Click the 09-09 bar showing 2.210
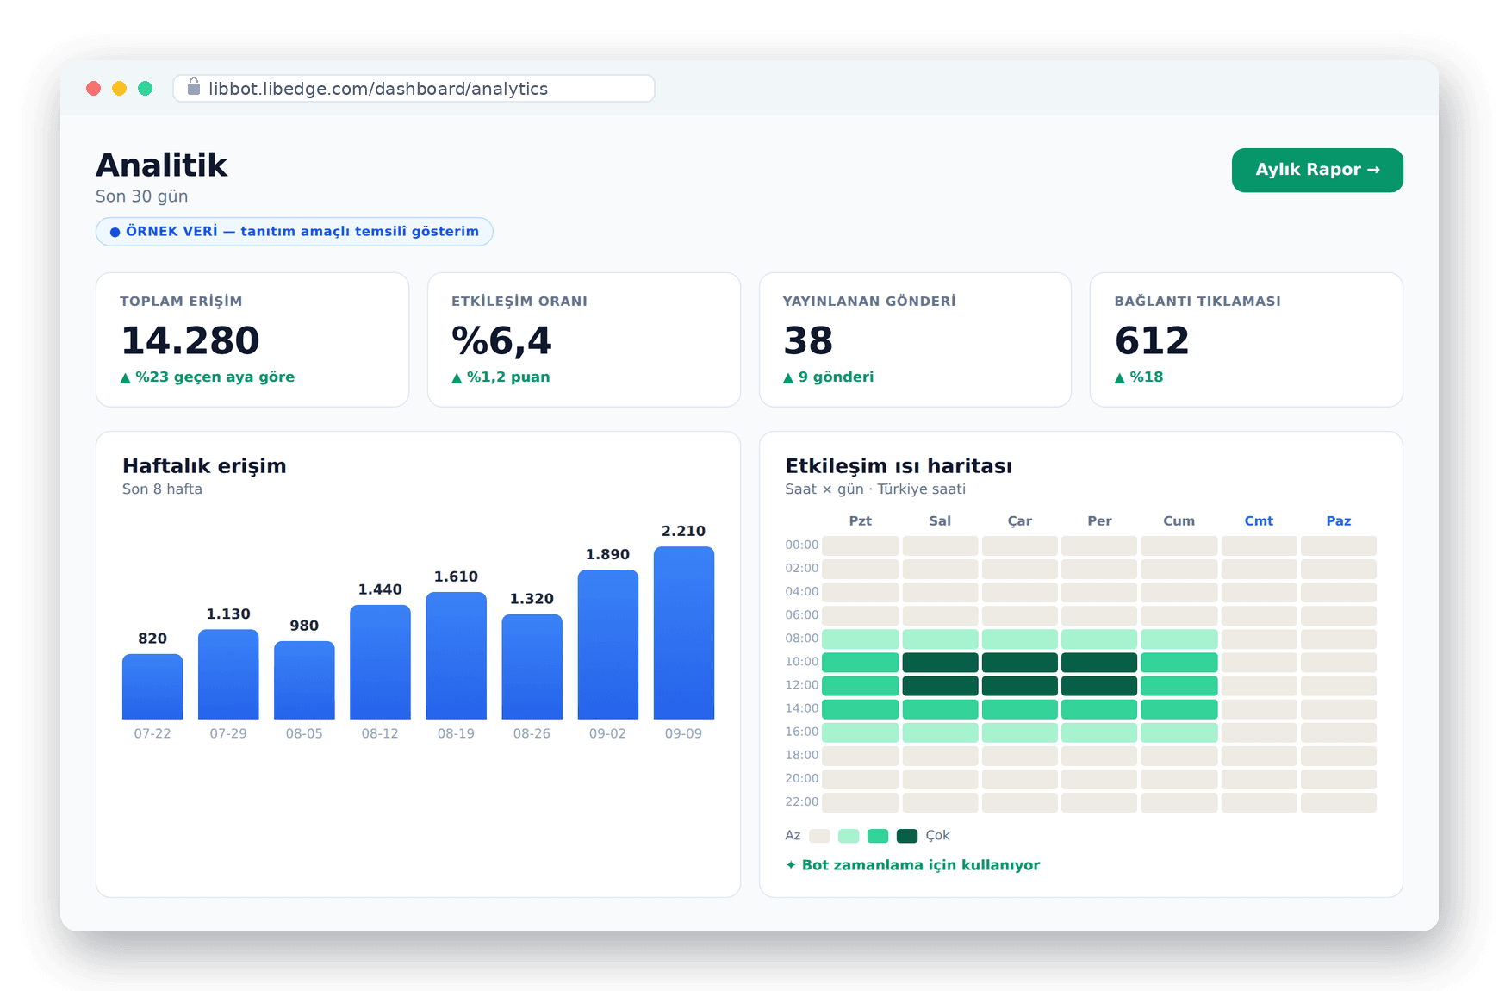This screenshot has width=1499, height=991. [x=683, y=633]
